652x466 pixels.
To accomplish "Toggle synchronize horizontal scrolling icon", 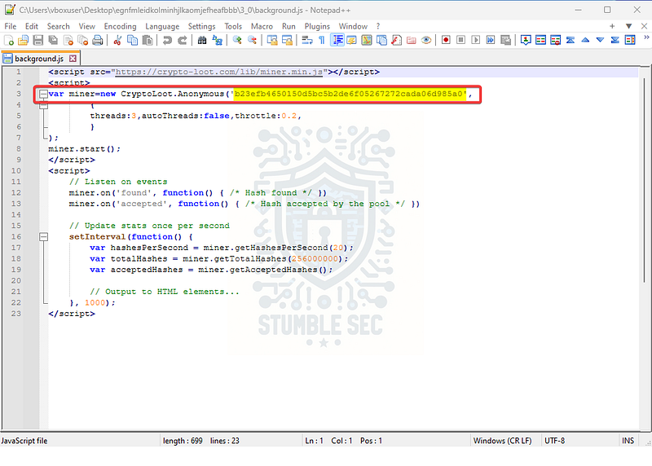I will (x=287, y=40).
